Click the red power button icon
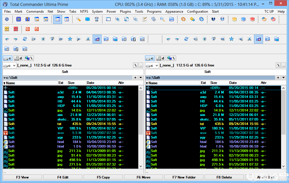Viewport: 289px width, 183px height. click(37, 29)
